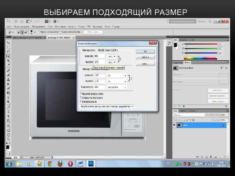This screenshot has width=235, height=176.
Task: Select the Eyedropper tool
Action: click(8, 65)
